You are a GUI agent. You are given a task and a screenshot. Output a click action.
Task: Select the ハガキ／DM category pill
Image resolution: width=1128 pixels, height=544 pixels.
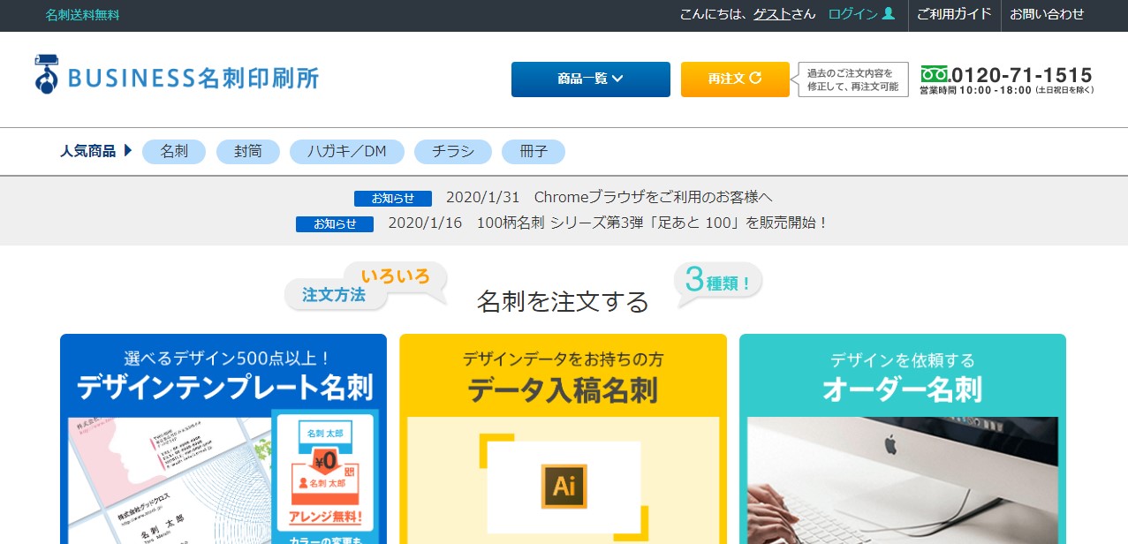(x=347, y=152)
